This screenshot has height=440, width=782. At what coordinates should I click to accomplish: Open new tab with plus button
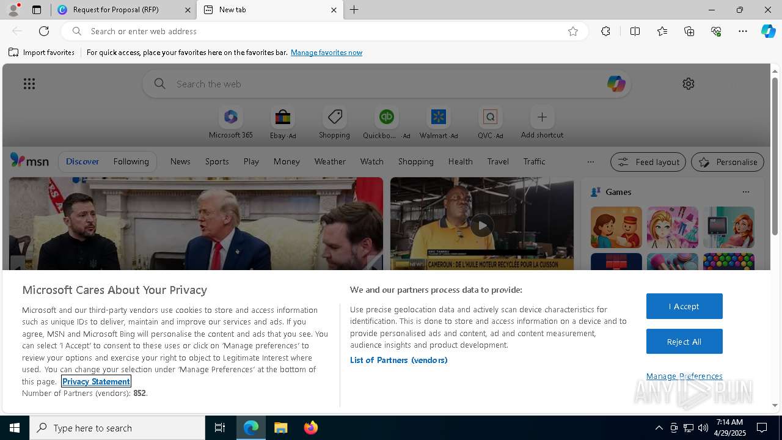click(354, 10)
